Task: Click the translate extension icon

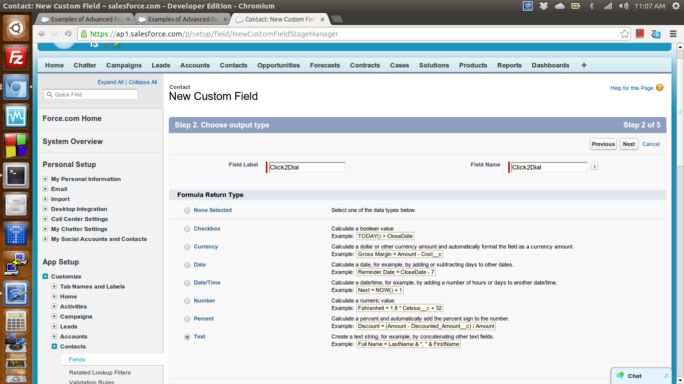Action: coord(656,34)
